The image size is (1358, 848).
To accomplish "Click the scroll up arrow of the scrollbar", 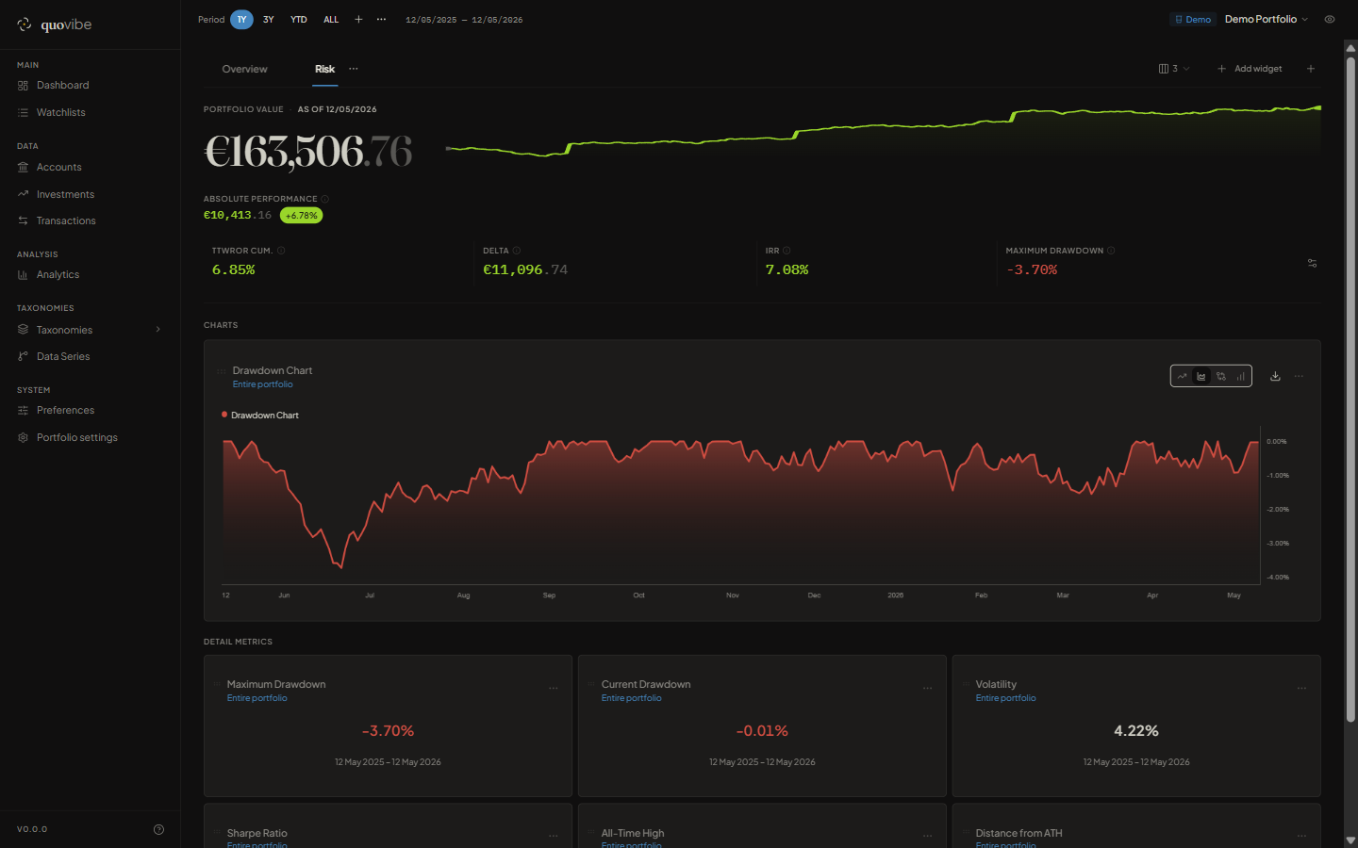I will pyautogui.click(x=1350, y=46).
